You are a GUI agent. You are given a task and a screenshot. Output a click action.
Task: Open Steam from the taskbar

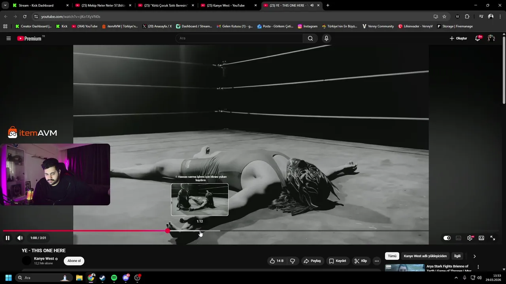[x=102, y=278]
